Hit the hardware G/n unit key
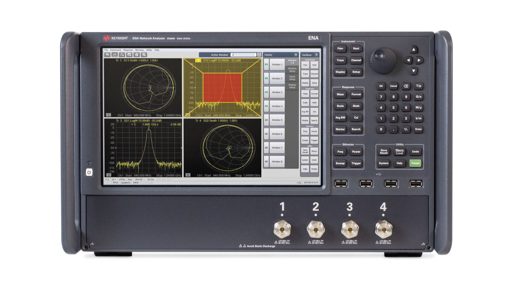 pos(418,97)
